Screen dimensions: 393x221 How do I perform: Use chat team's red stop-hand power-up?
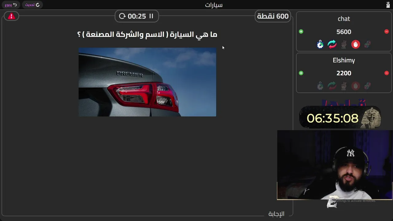(x=356, y=45)
